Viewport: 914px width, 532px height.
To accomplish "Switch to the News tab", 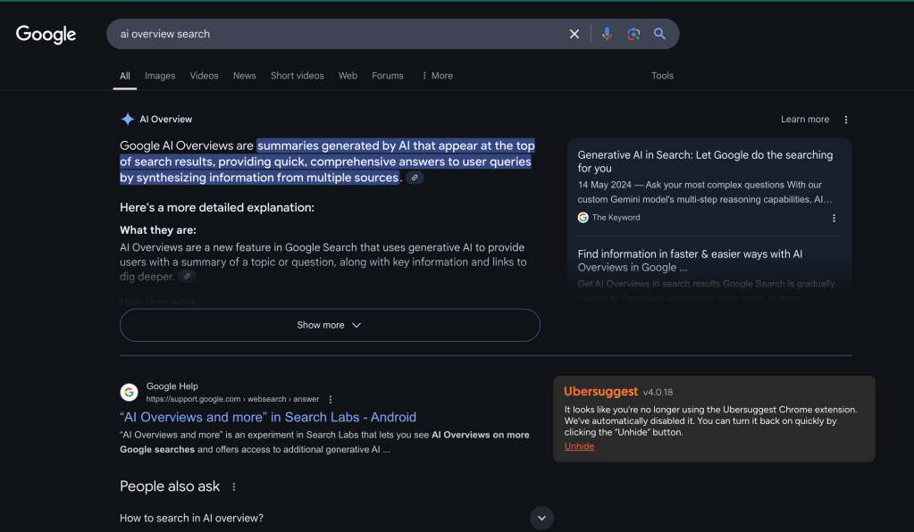I will click(244, 76).
